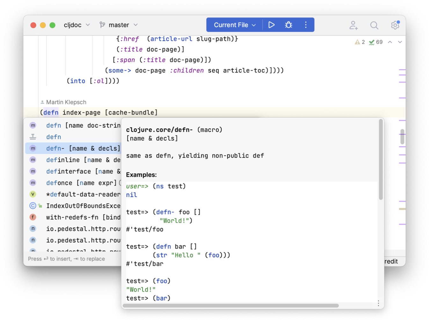Open Search Everywhere magnifier icon
This screenshot has width=429, height=320.
tap(374, 25)
